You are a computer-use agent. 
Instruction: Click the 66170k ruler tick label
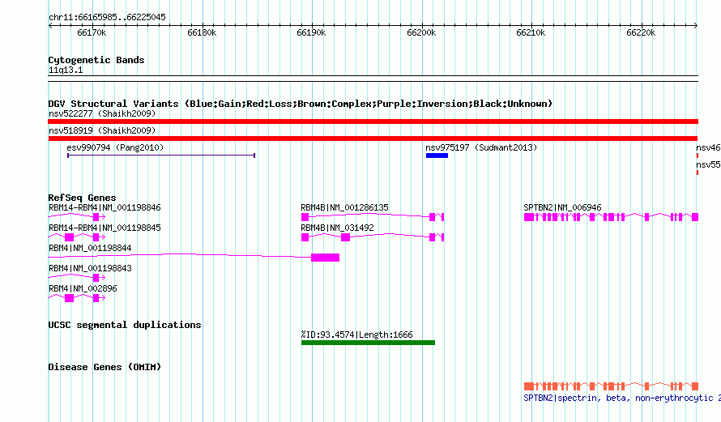pos(92,32)
